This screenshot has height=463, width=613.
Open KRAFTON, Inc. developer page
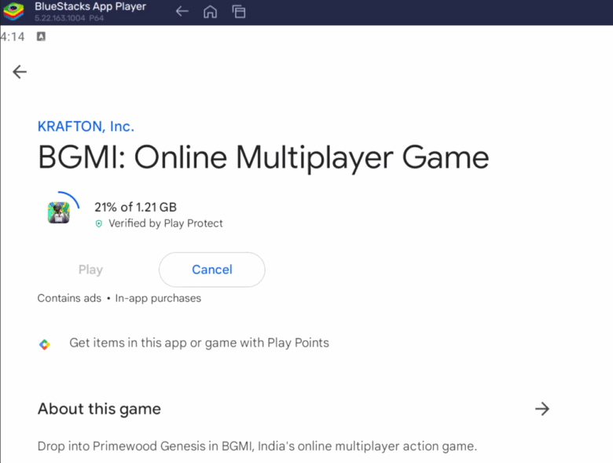coord(86,126)
